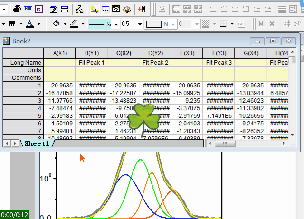Toggle the highlighted magnifier window button
This screenshot has width=304, height=219.
coord(94,9)
